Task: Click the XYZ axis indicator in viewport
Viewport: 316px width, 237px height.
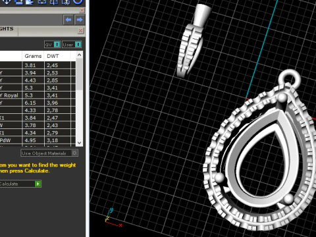Action: point(113,218)
